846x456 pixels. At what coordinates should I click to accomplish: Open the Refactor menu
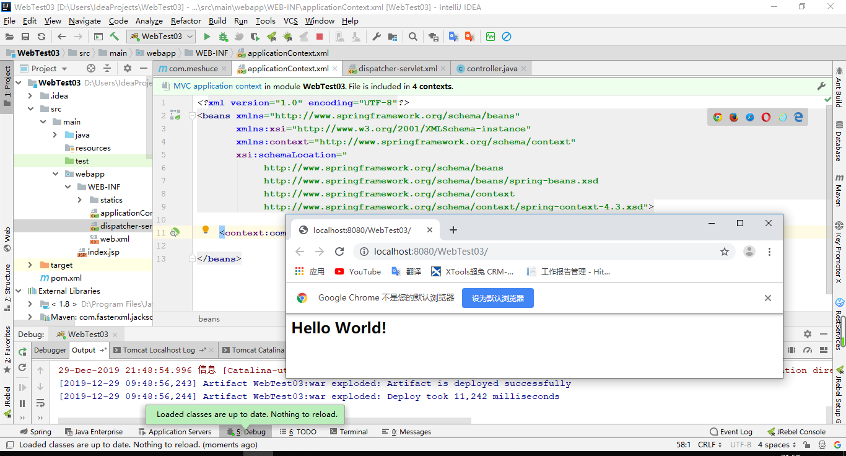(x=186, y=20)
